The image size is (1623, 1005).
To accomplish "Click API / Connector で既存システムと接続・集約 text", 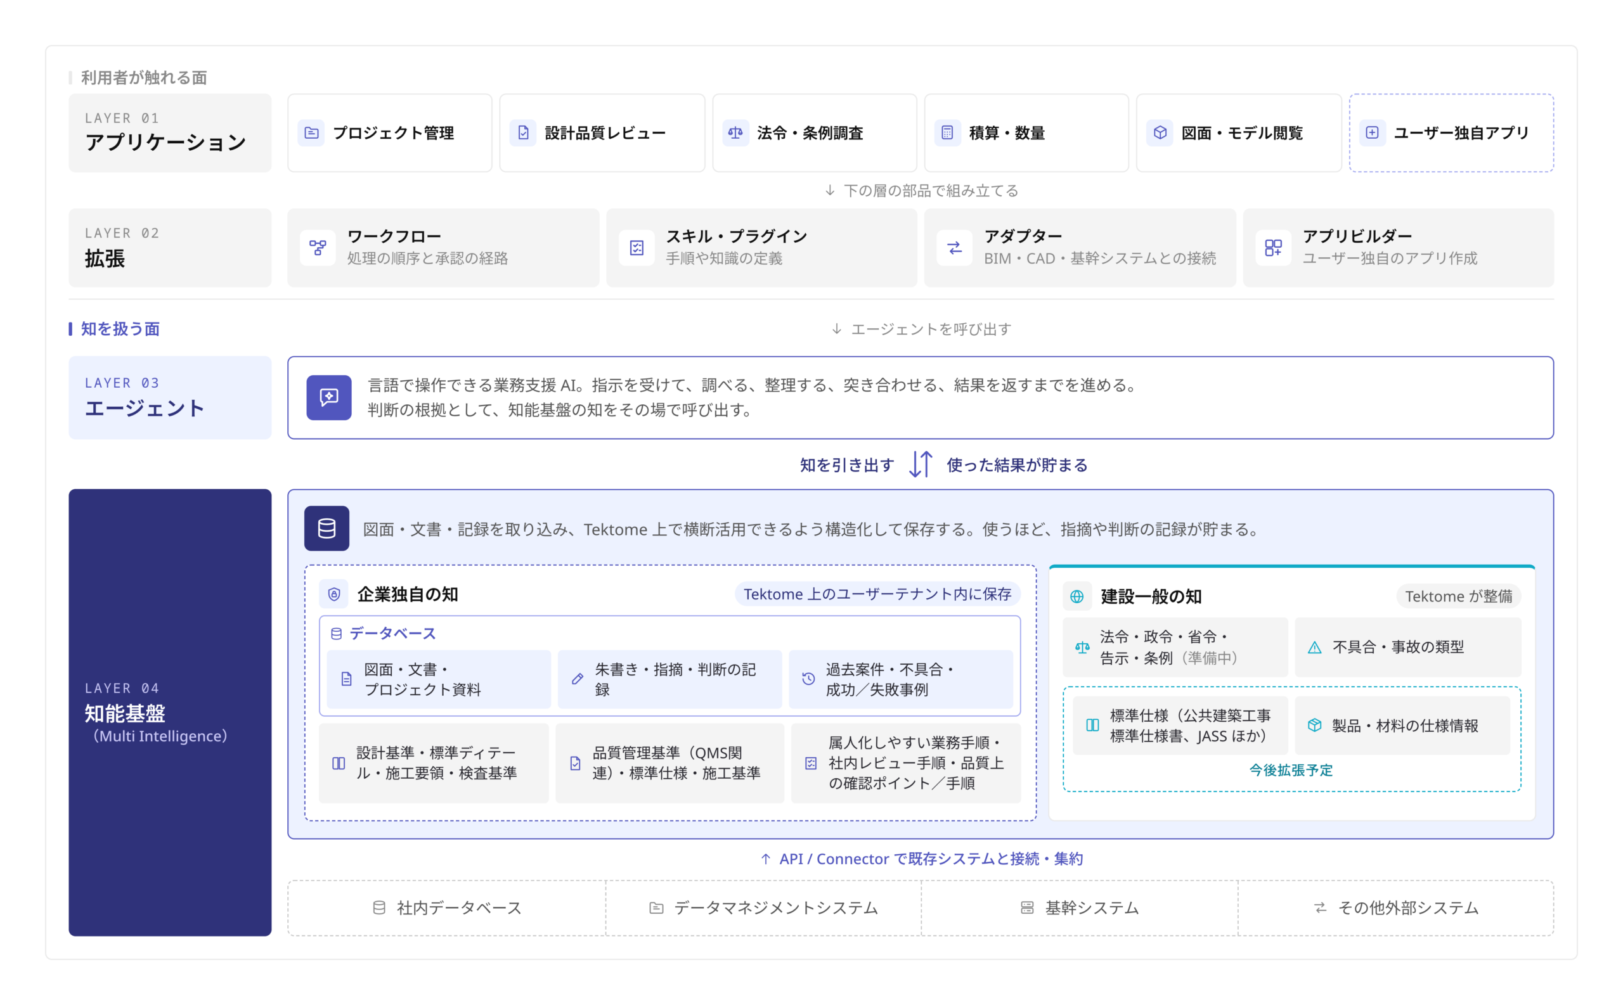I will (931, 859).
